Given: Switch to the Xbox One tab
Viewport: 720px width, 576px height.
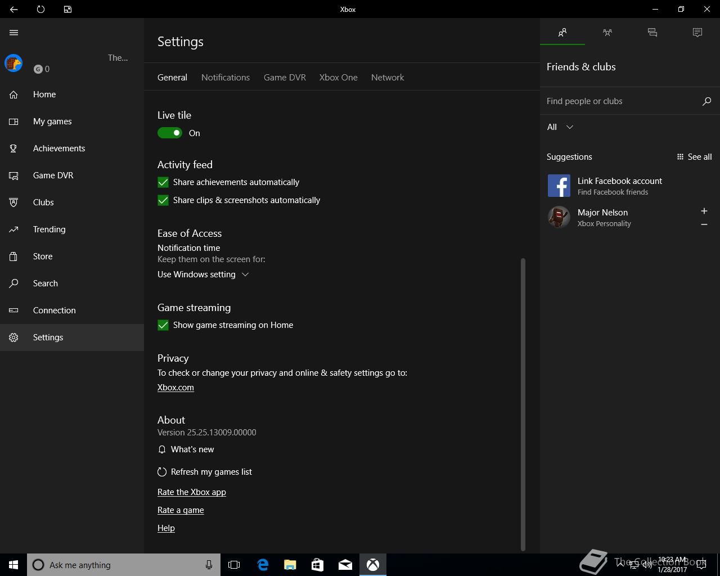Looking at the screenshot, I should (x=339, y=78).
